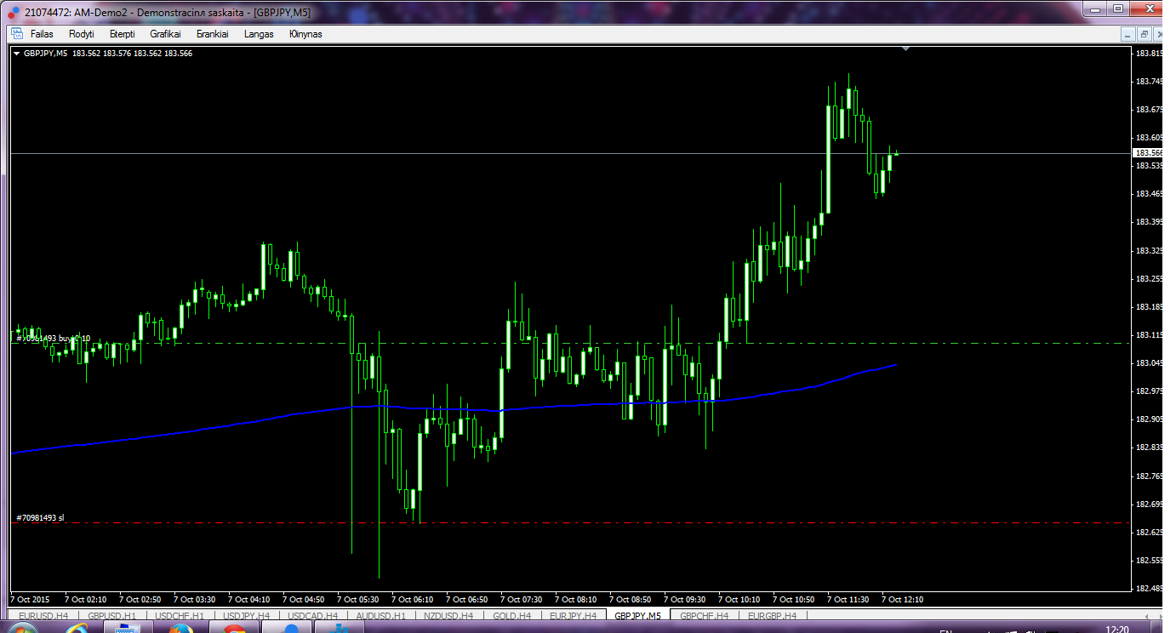This screenshot has height=633, width=1176.
Task: Switch to the NZDUSD,H4 chart tab
Action: (x=448, y=616)
